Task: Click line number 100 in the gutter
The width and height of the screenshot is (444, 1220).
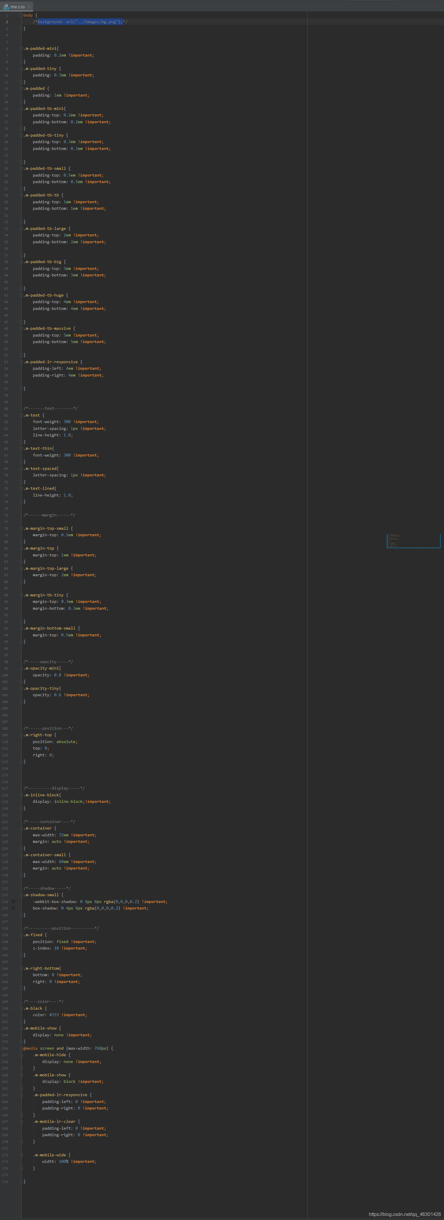Action: coord(5,675)
